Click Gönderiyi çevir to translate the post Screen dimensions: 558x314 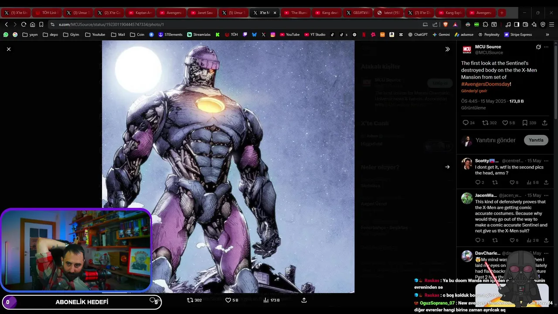coord(474,91)
